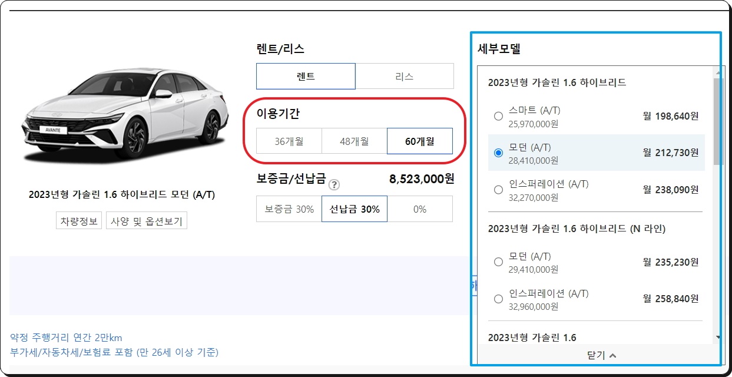
Task: Select the 0% deposit option
Action: (x=420, y=209)
